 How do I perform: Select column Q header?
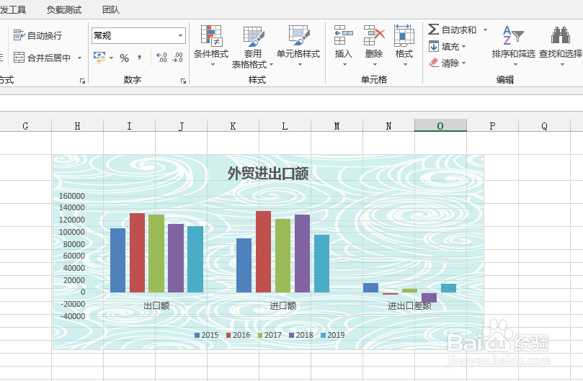(544, 126)
